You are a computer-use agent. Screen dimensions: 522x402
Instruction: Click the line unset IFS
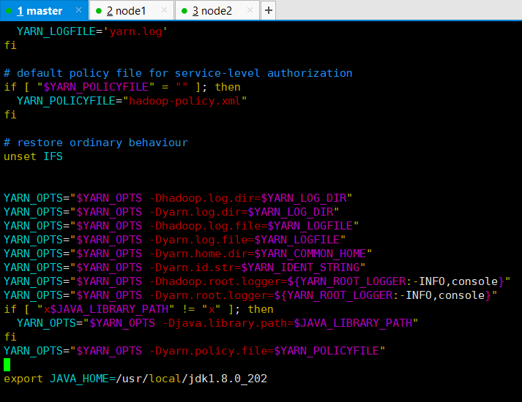click(33, 156)
